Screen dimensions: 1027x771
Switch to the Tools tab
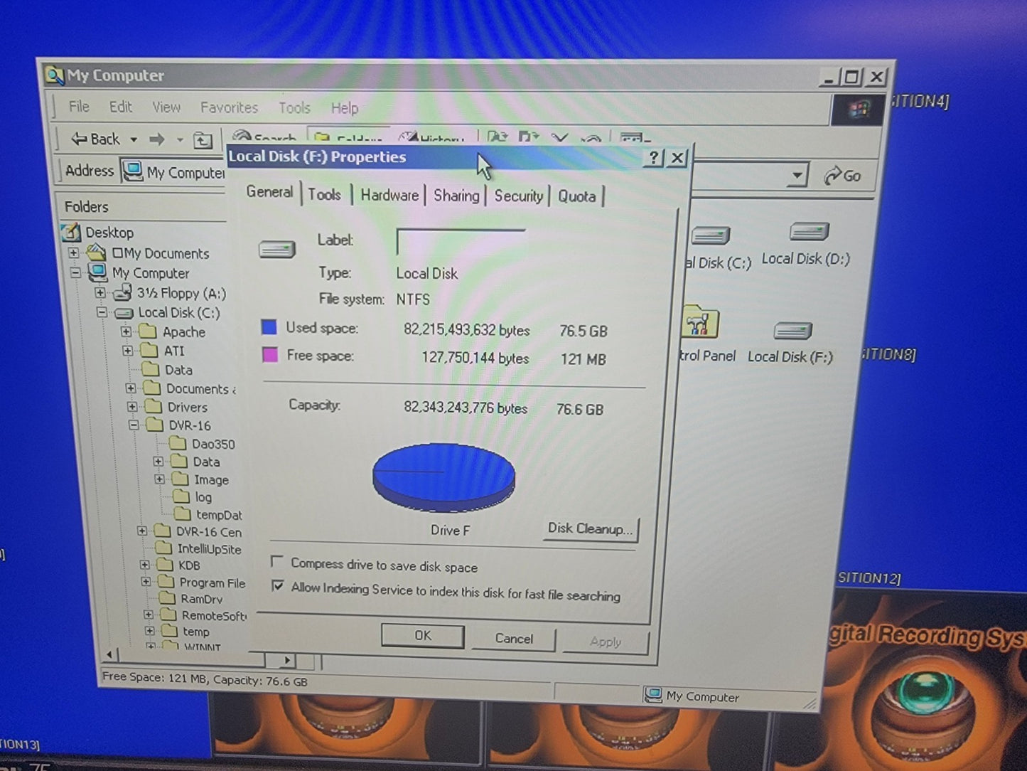(324, 195)
